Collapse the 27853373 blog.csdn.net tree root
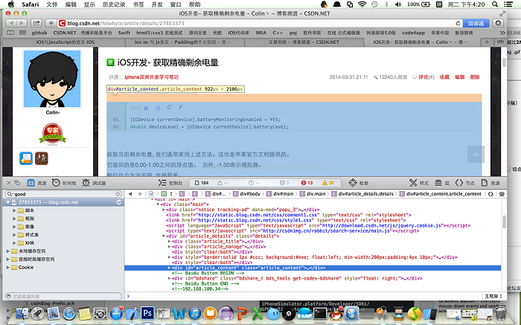521x325 pixels. pos(8,202)
